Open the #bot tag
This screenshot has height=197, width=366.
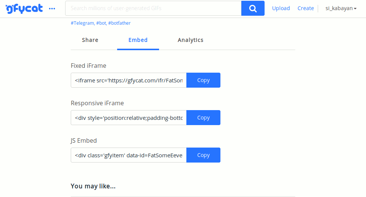click(101, 23)
